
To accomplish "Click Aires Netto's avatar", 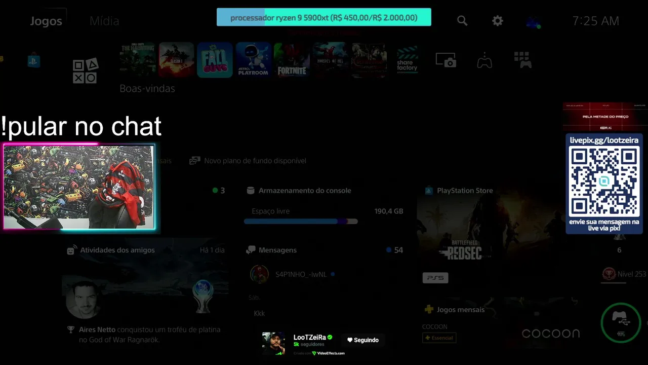I will pos(84,299).
